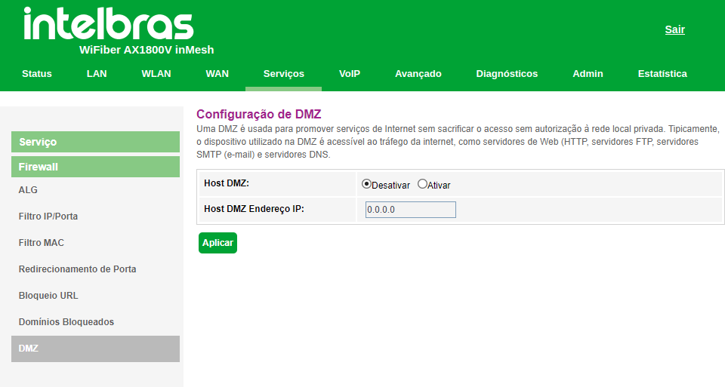
Task: Click the WiFiber AX1800V inMesh model text
Action: coord(147,50)
